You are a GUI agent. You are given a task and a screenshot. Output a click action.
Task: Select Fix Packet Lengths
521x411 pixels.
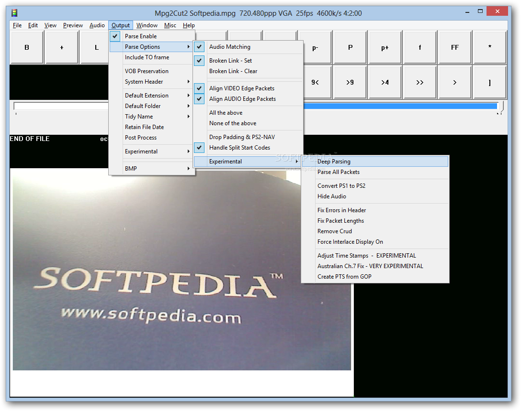[x=375, y=221]
